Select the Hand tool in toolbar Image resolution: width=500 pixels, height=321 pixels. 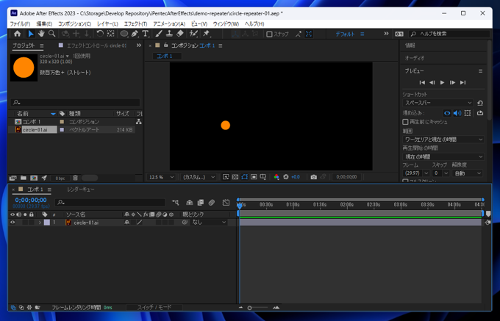pos(41,34)
